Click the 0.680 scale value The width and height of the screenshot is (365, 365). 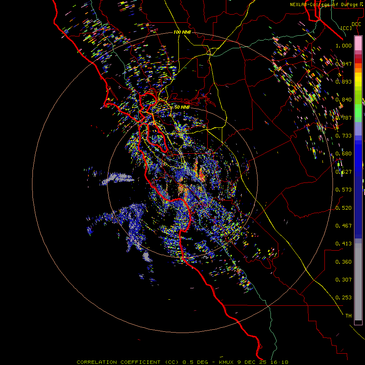344,153
